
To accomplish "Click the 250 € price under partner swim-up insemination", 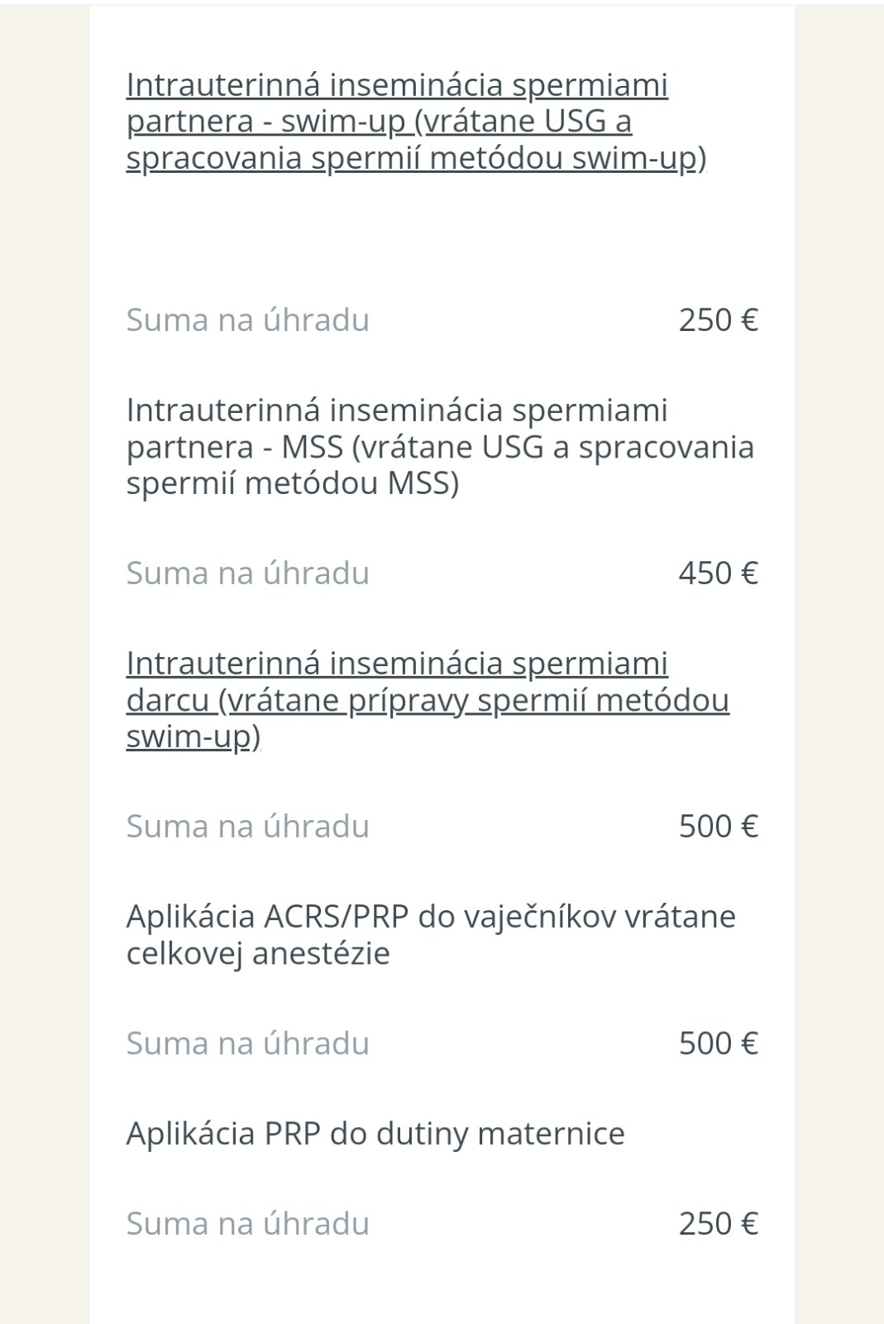I will coord(718,320).
